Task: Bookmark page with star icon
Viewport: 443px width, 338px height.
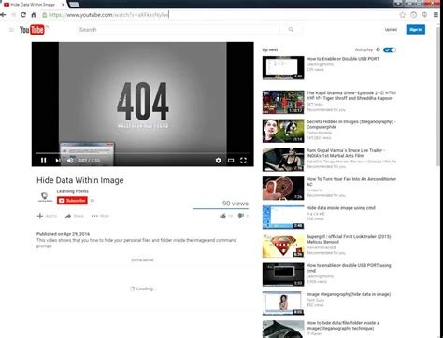Action: 403,15
